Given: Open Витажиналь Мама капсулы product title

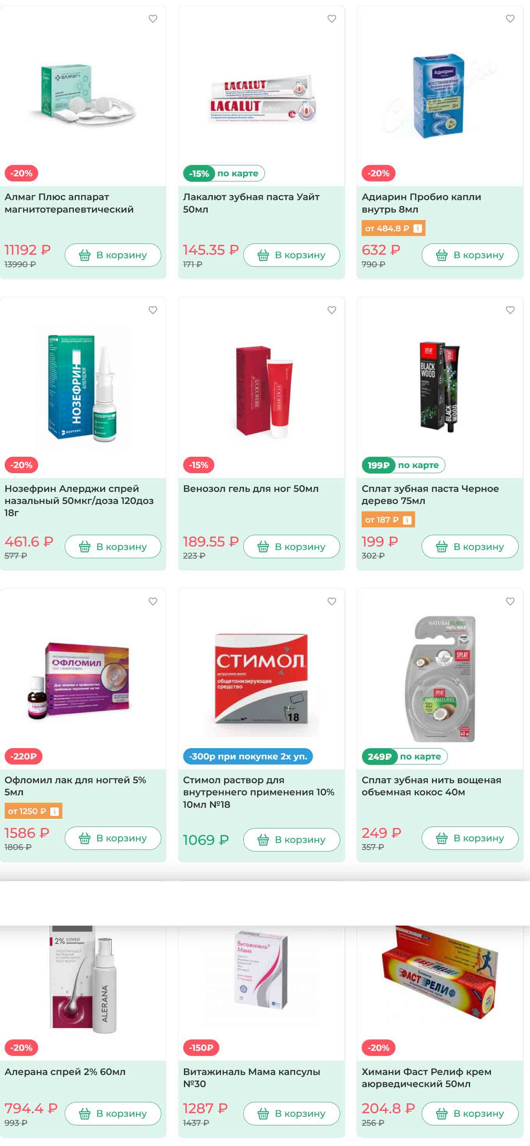Looking at the screenshot, I should point(251,1077).
